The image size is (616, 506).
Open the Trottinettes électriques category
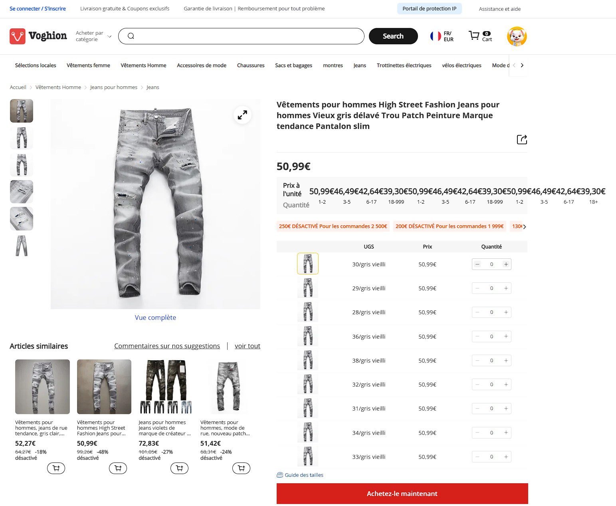404,65
